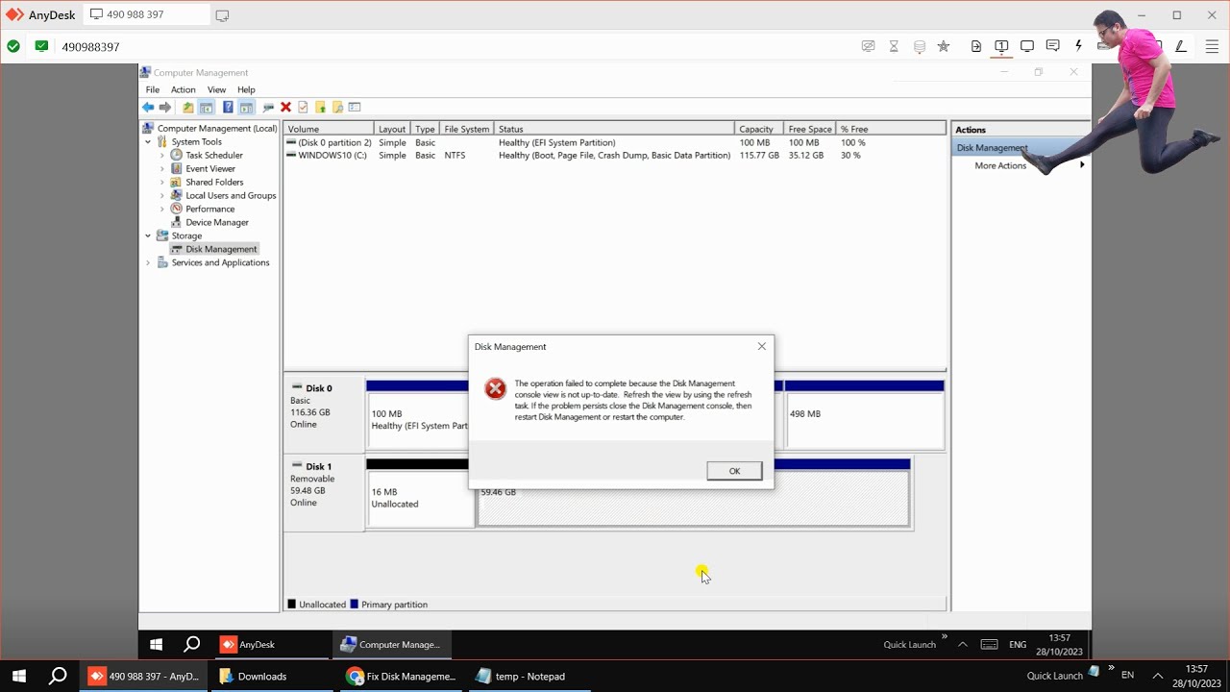Click the blue Help question-mark toolbar icon

(228, 107)
